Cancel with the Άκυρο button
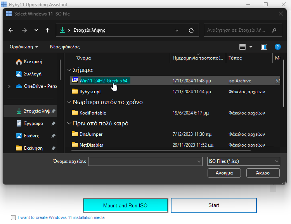Screen dimensions: 291x224 click(x=263, y=173)
